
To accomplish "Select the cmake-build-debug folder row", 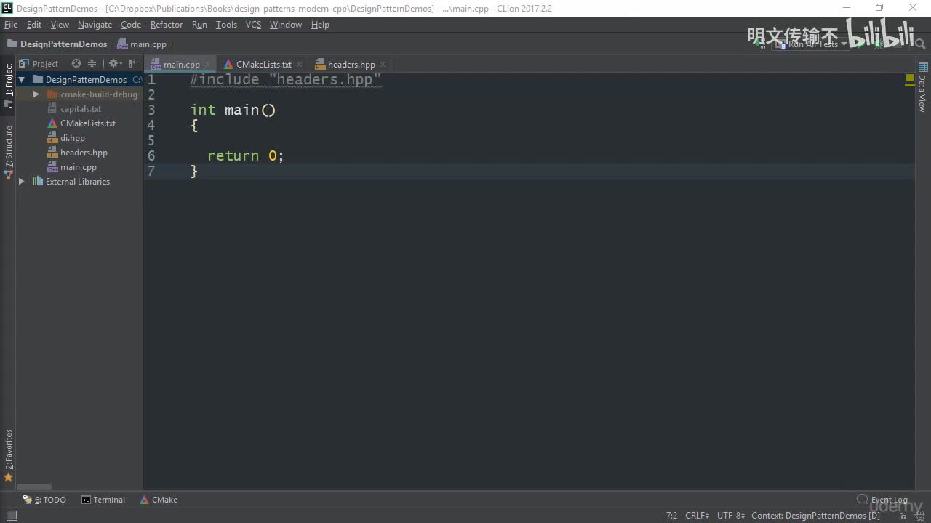I will coord(80,94).
